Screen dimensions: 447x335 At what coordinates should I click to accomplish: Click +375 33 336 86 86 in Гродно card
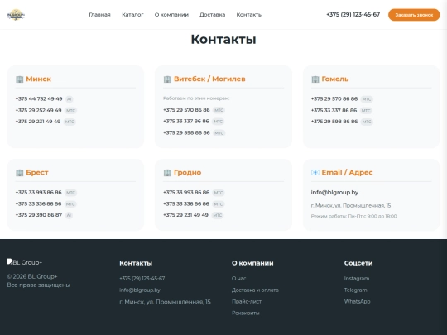coord(186,203)
